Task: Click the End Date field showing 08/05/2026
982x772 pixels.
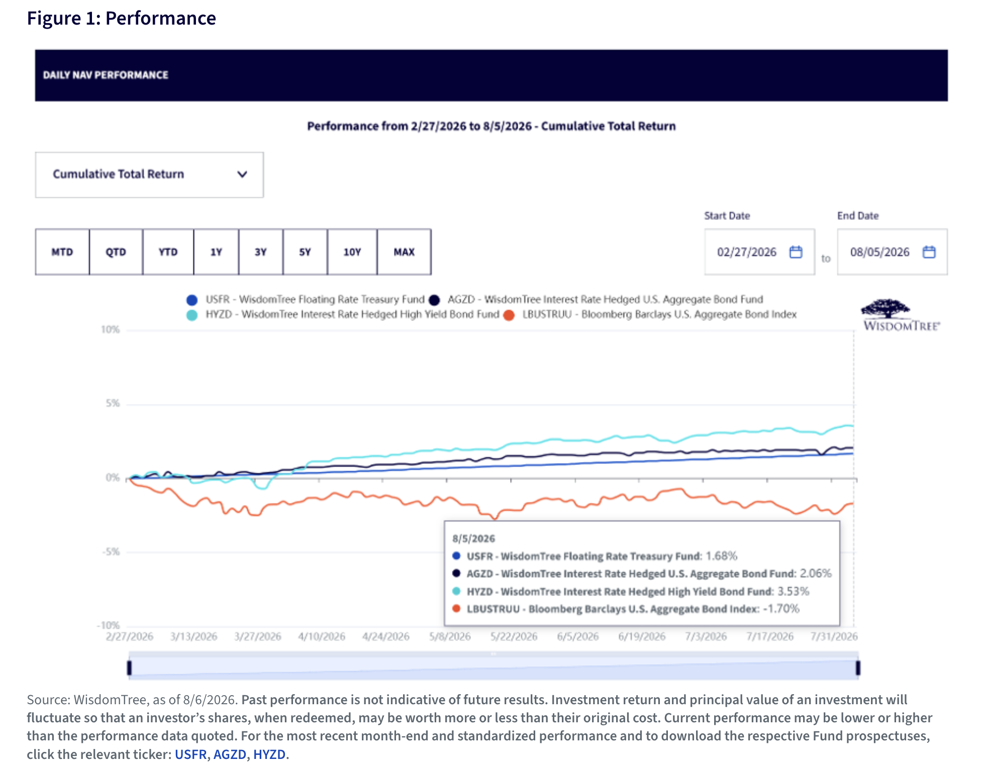Action: 893,252
